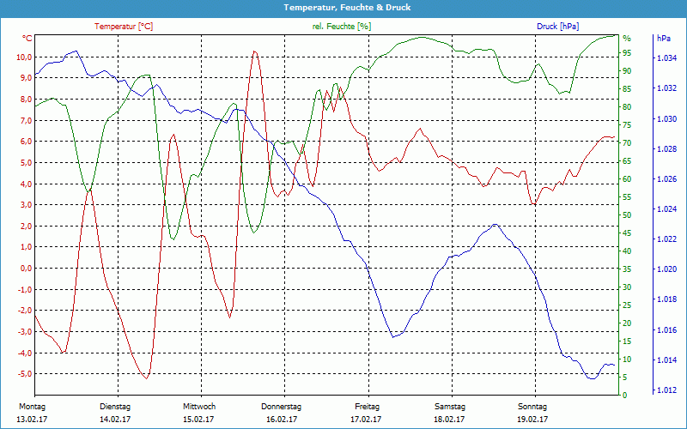Click the '%' unit label on the humidity axis
Screen dimensions: 687x429
pos(627,39)
